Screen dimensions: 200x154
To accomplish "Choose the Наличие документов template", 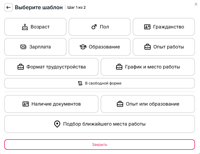I will [51, 104].
